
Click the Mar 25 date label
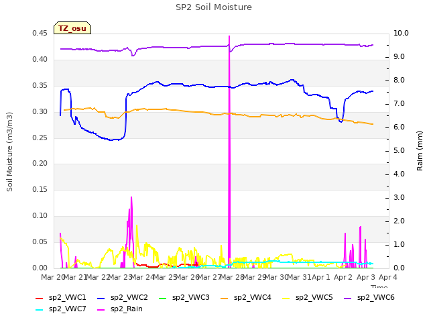[165, 278]
